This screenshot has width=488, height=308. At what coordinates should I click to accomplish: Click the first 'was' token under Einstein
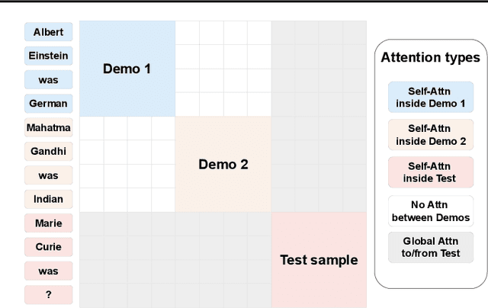pos(48,80)
